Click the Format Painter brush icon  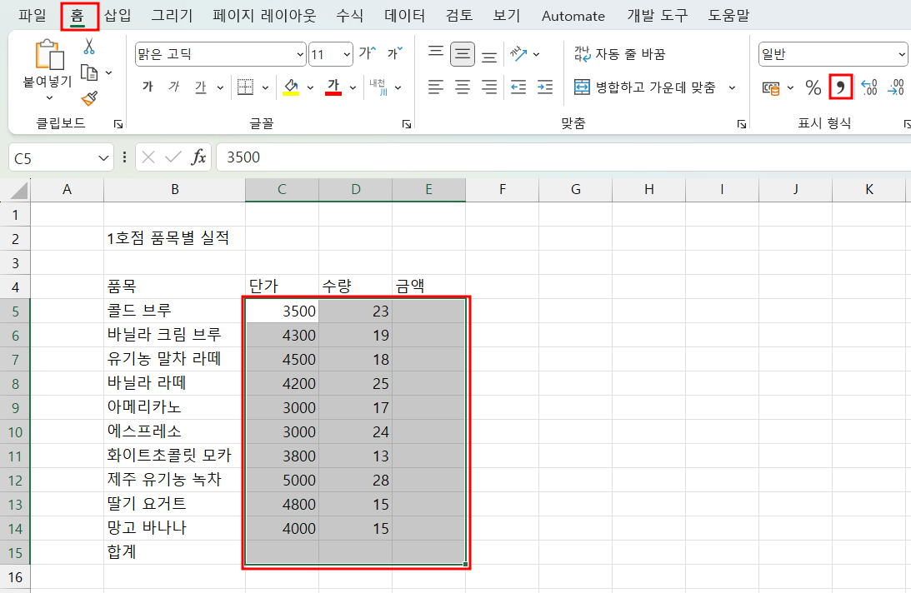[89, 99]
